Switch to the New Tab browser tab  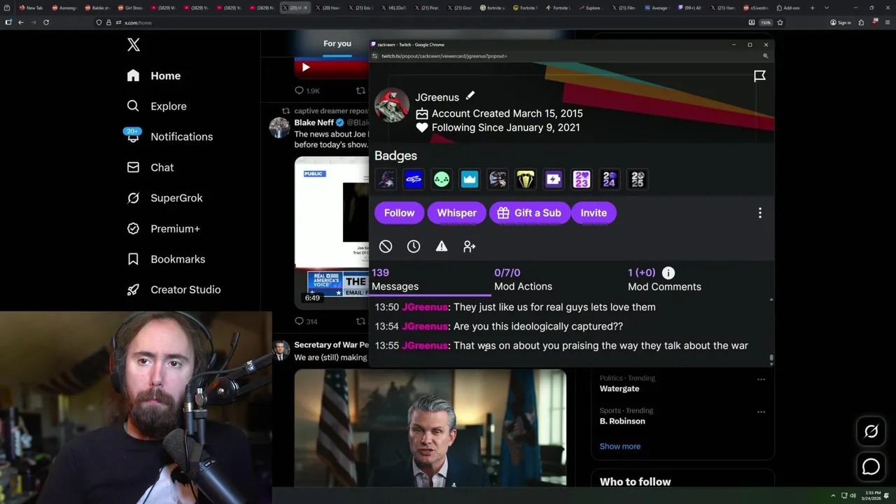[31, 8]
